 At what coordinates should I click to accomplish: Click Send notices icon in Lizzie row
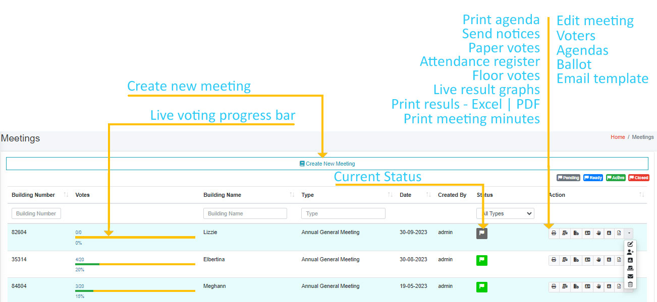click(565, 233)
